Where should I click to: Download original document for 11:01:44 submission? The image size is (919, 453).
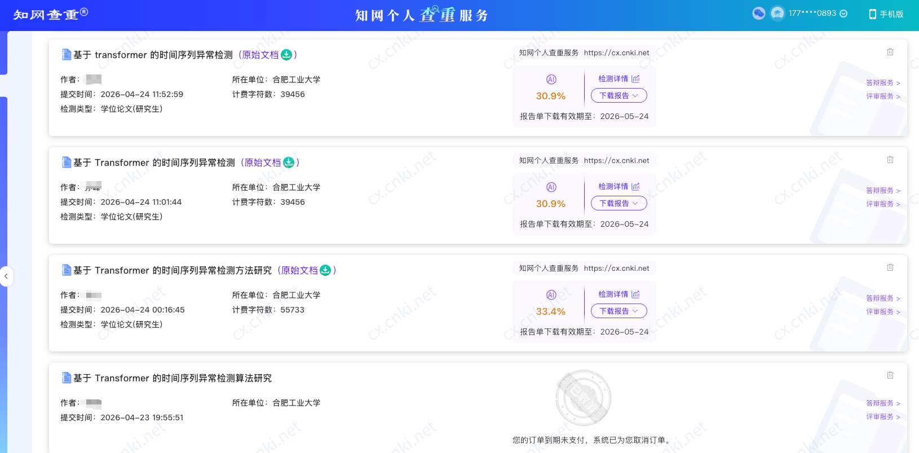coord(289,162)
